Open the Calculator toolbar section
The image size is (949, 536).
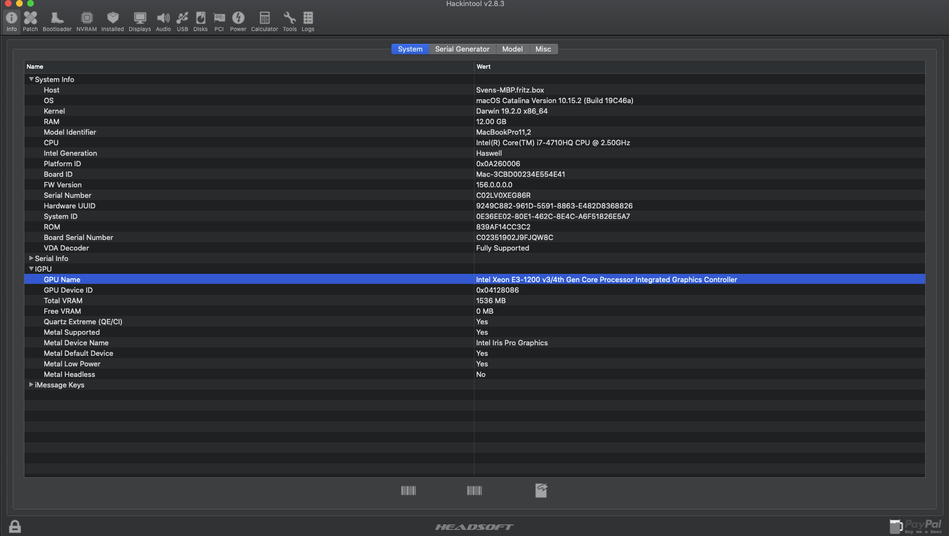(x=264, y=22)
